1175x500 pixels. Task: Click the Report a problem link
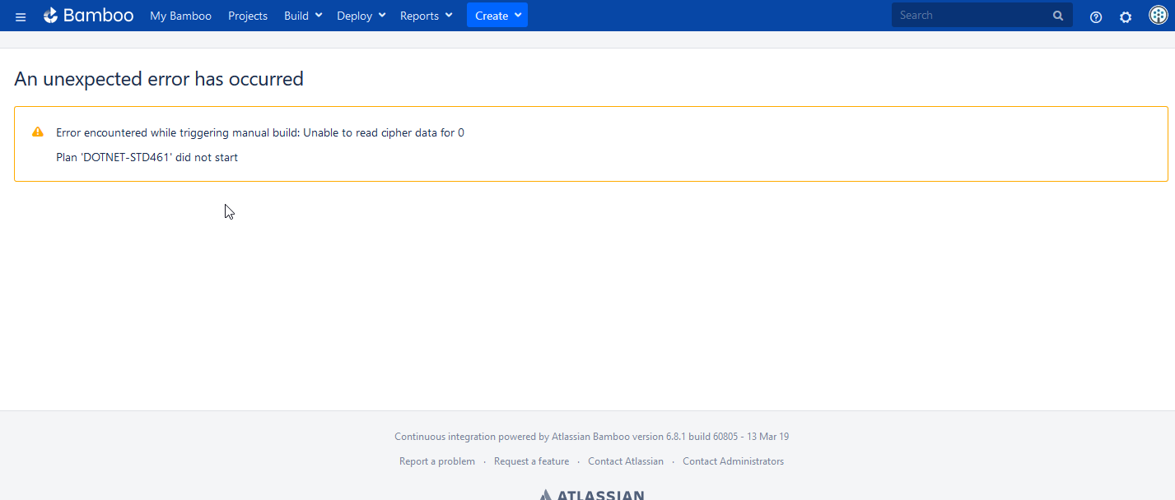pos(437,461)
